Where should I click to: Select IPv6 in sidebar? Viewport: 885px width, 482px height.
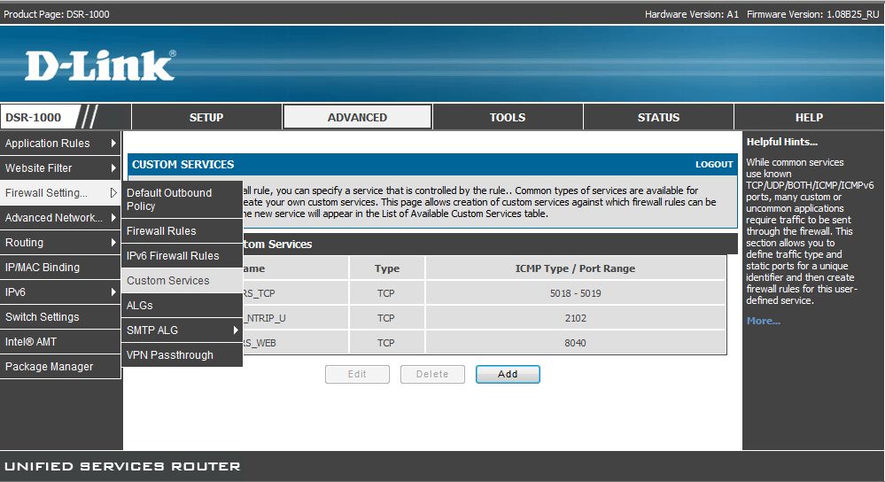[60, 292]
